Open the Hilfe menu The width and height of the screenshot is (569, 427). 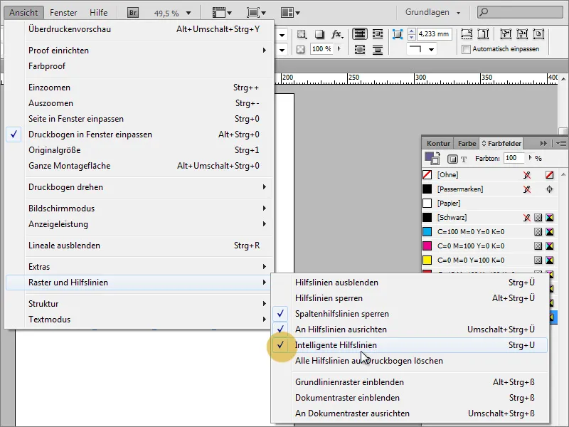[98, 13]
